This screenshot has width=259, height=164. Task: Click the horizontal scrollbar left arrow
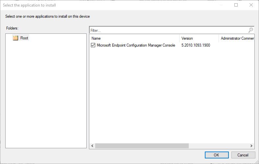pos(92,146)
